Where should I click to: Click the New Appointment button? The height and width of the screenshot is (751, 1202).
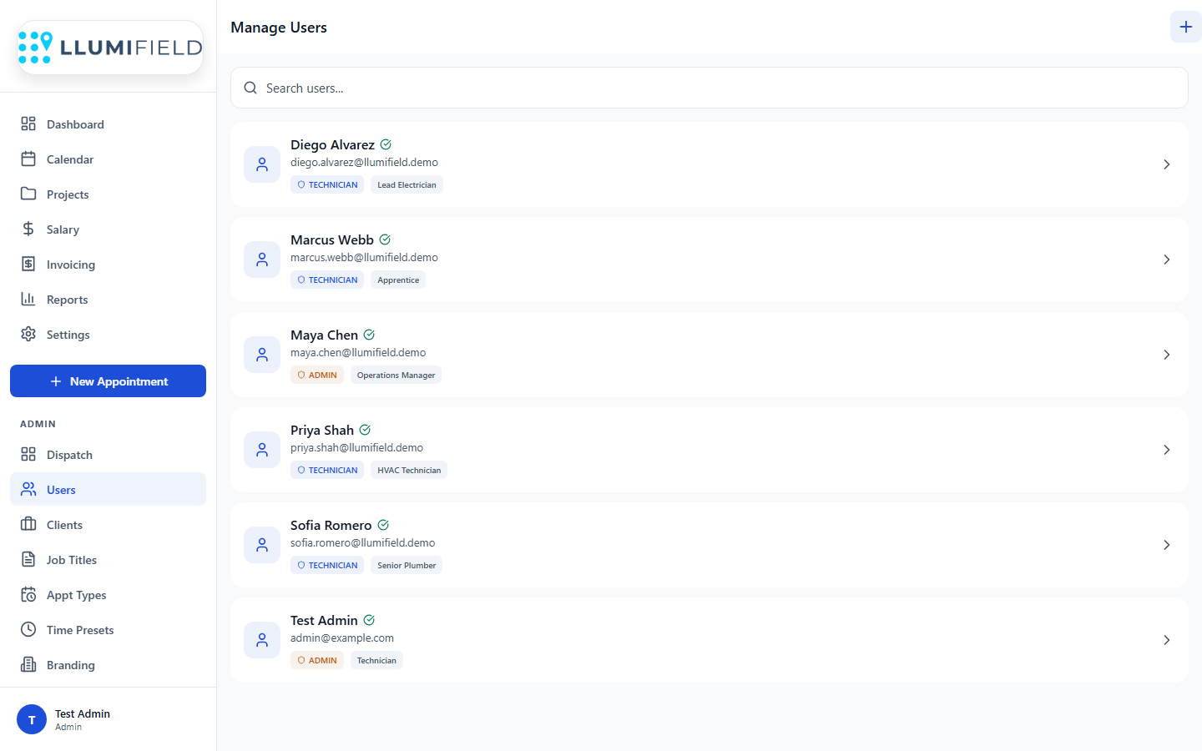(x=108, y=381)
